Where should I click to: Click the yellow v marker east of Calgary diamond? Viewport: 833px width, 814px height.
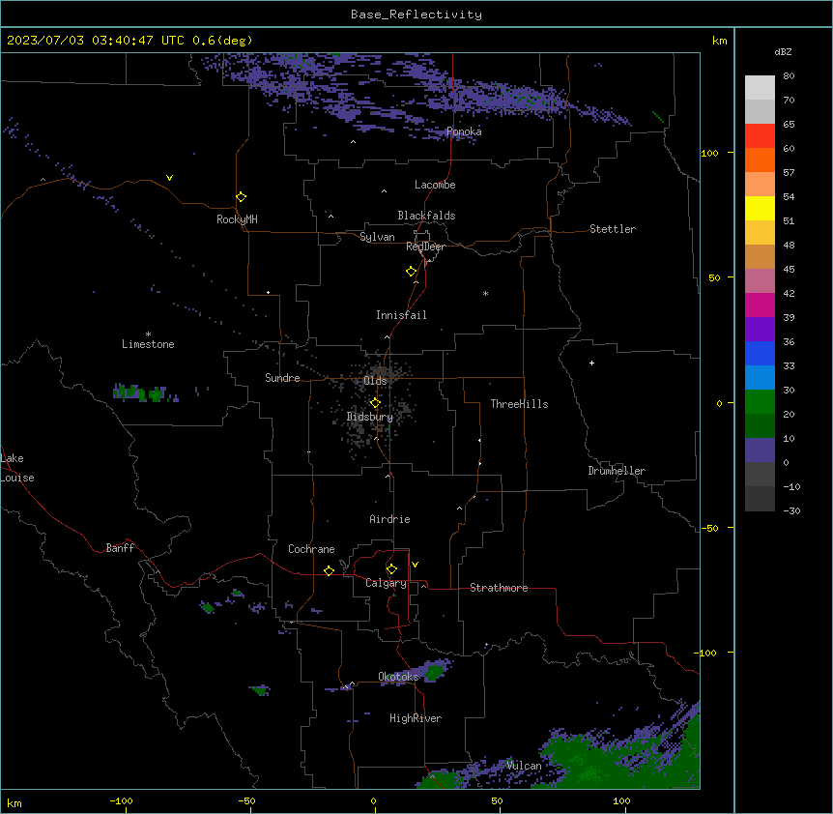(415, 565)
